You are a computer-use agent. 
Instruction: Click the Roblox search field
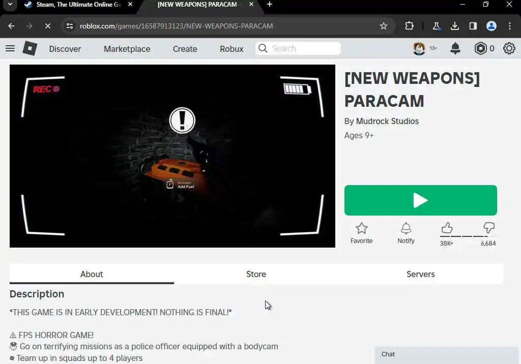[298, 48]
